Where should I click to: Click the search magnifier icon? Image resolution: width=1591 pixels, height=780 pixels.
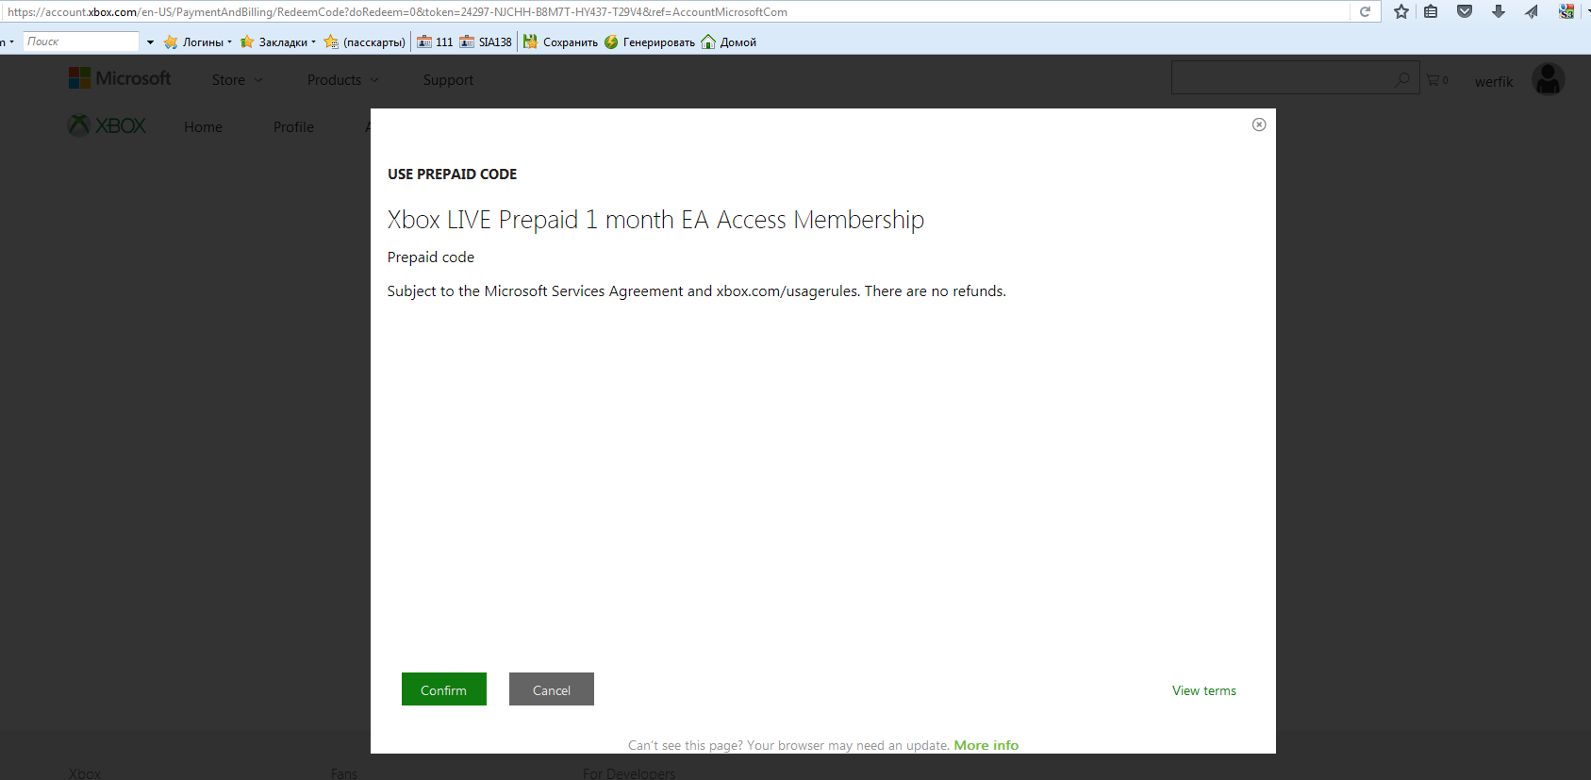click(x=1402, y=79)
